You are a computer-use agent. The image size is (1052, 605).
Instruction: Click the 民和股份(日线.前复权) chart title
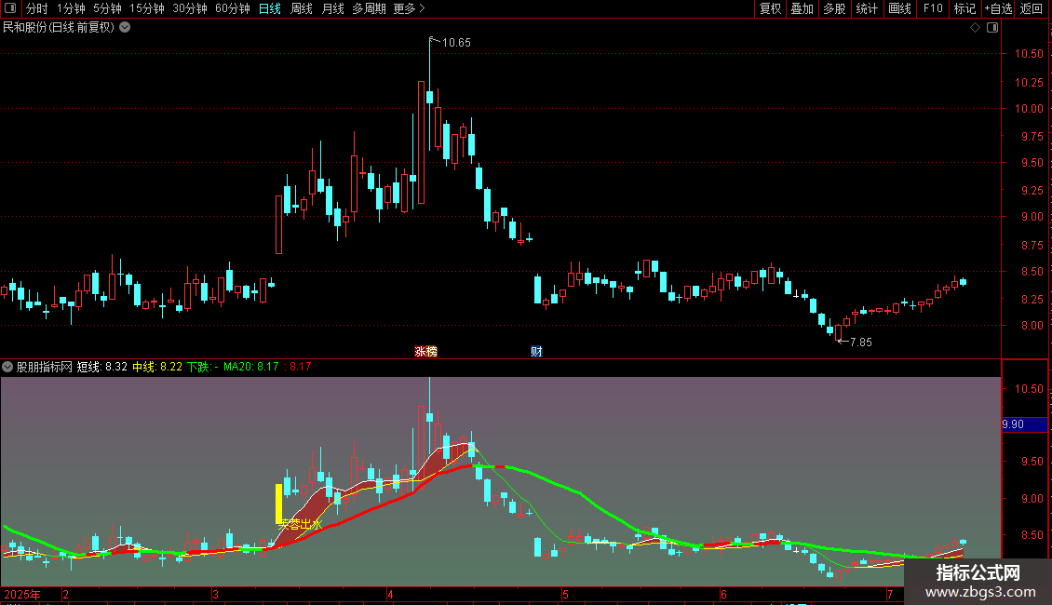59,28
